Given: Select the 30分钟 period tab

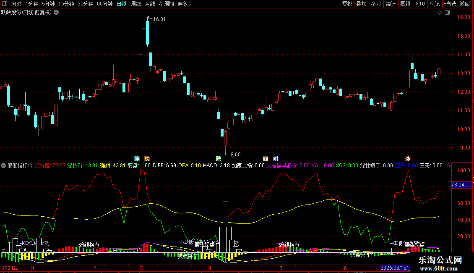Looking at the screenshot, I should click(85, 4).
